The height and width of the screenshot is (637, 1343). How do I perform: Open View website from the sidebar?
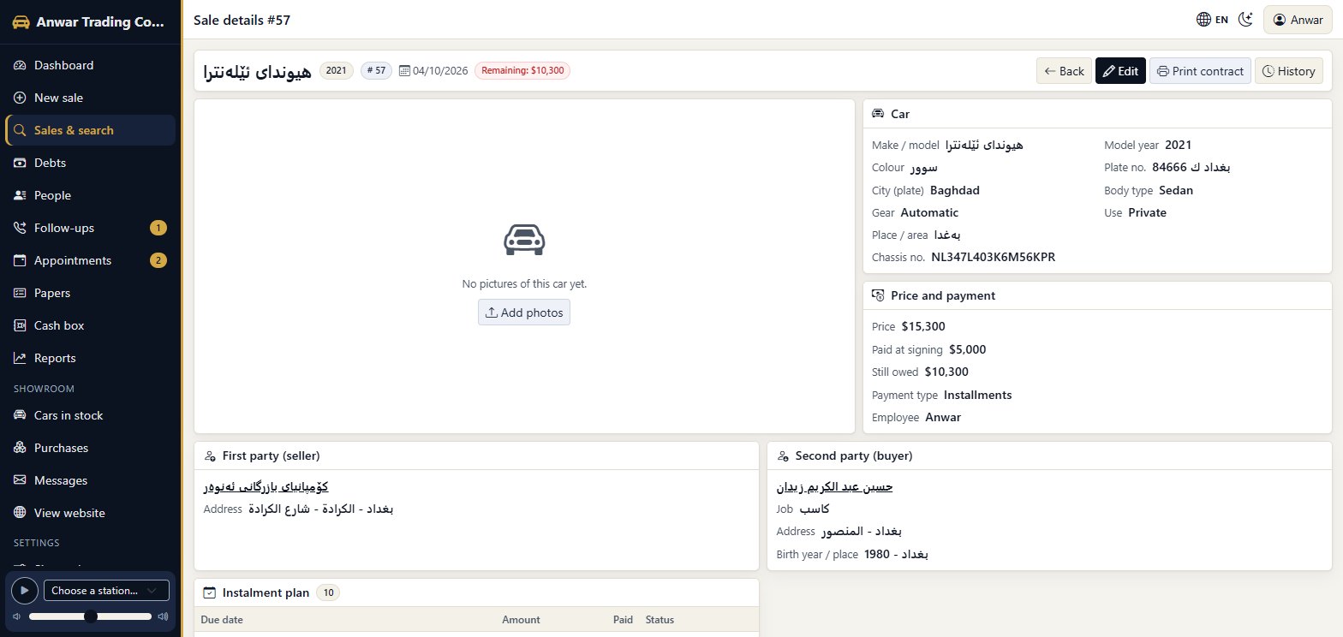(x=90, y=513)
